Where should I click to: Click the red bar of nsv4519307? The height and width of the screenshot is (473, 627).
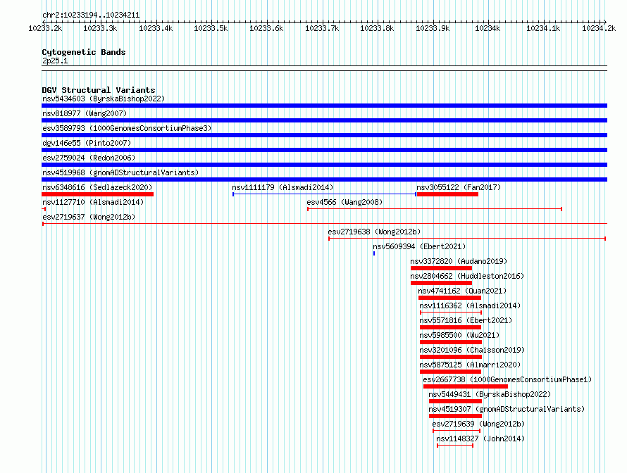[x=455, y=416]
